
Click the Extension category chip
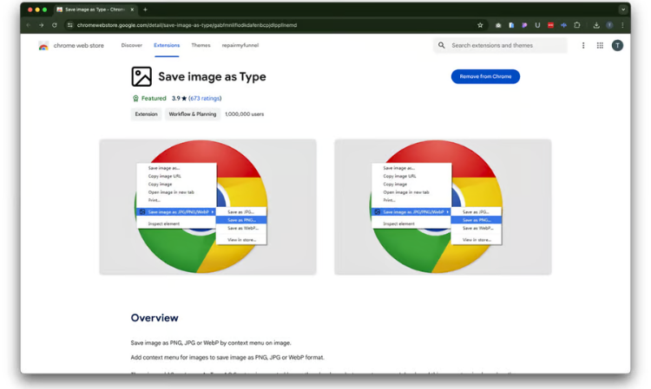[x=146, y=113]
